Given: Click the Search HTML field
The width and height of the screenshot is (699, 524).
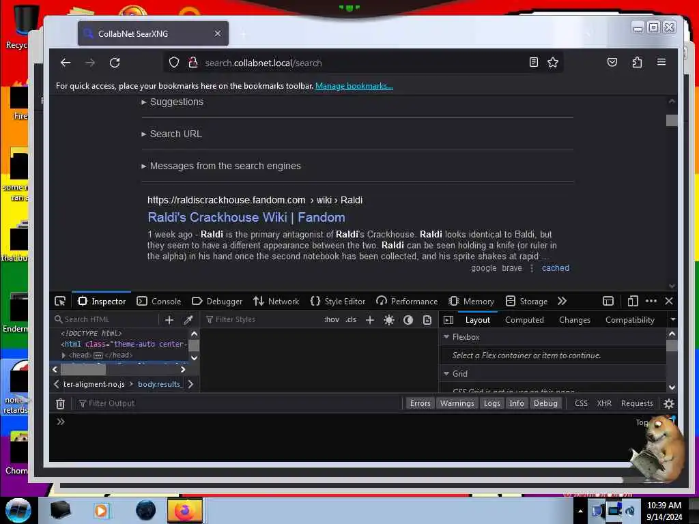Looking at the screenshot, I should tap(105, 319).
